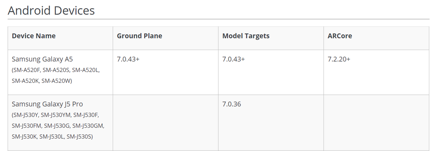435x151 pixels.
Task: Click the Samsung Galaxy J5 Pro device name
Action: (47, 104)
